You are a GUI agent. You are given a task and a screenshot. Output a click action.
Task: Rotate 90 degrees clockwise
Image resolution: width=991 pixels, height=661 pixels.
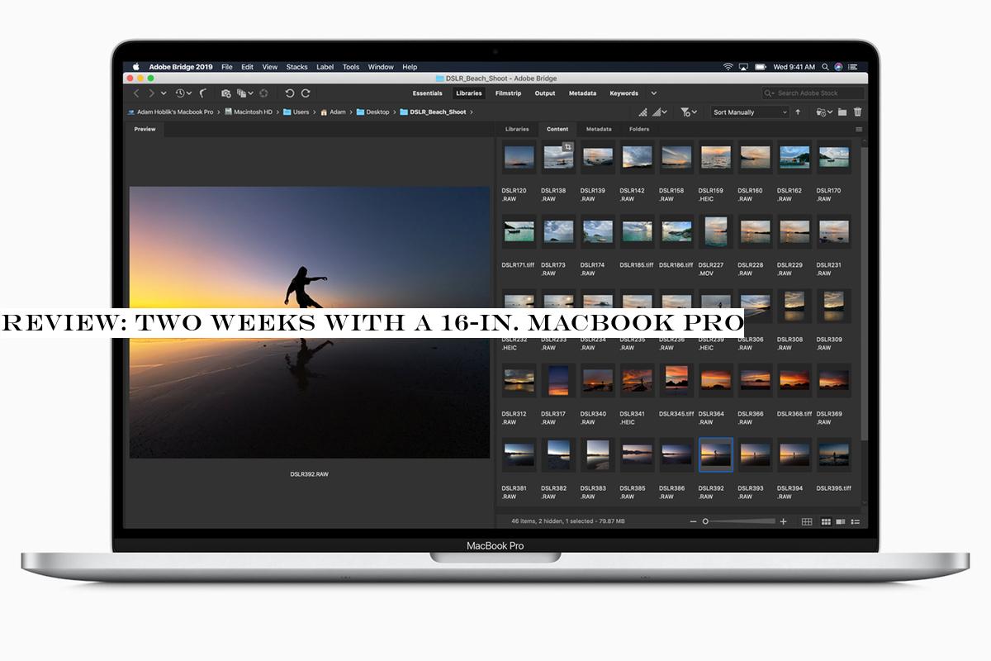306,93
